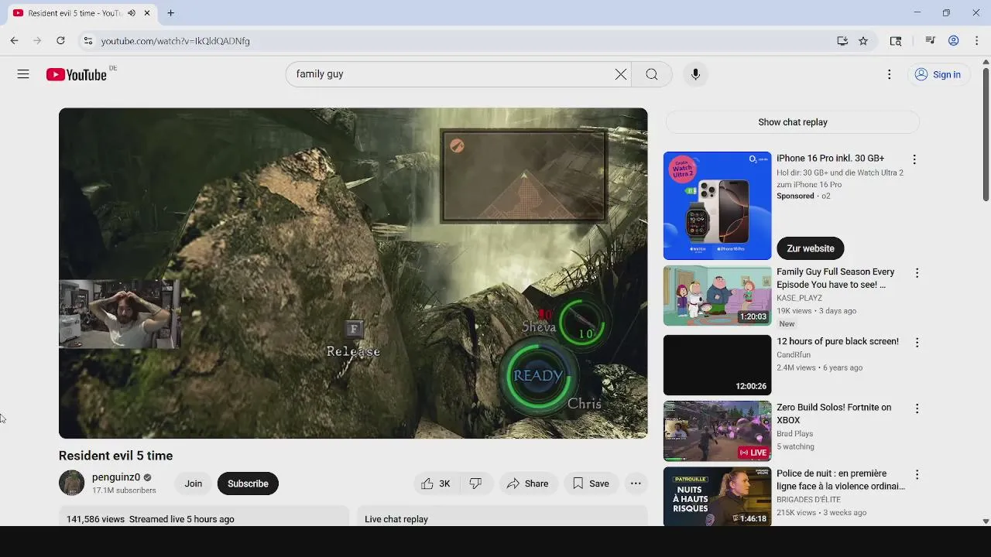Like the video with thumbs up
The height and width of the screenshot is (557, 991).
coord(437,484)
